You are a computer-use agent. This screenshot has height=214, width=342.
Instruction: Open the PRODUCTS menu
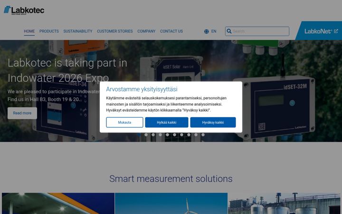point(49,31)
